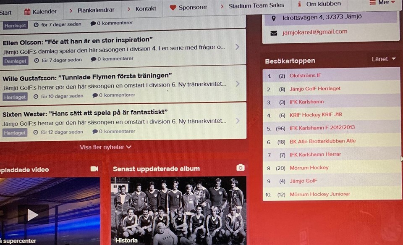Open Mörrum Hockey Juniorer link

tap(320, 194)
